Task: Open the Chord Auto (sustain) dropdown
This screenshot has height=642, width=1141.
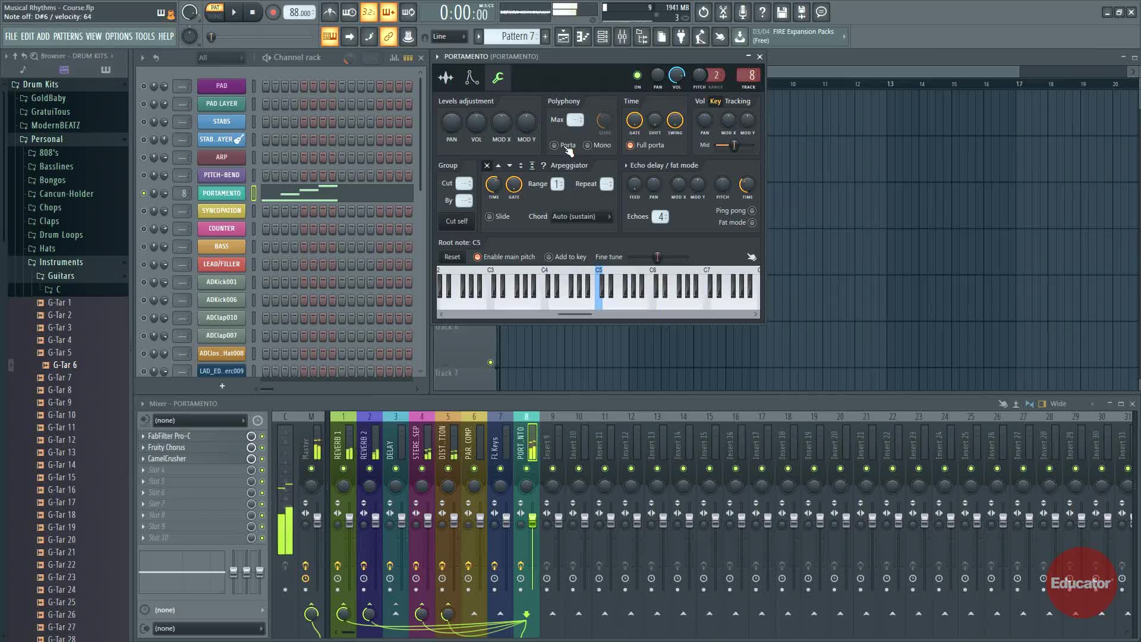Action: (581, 217)
